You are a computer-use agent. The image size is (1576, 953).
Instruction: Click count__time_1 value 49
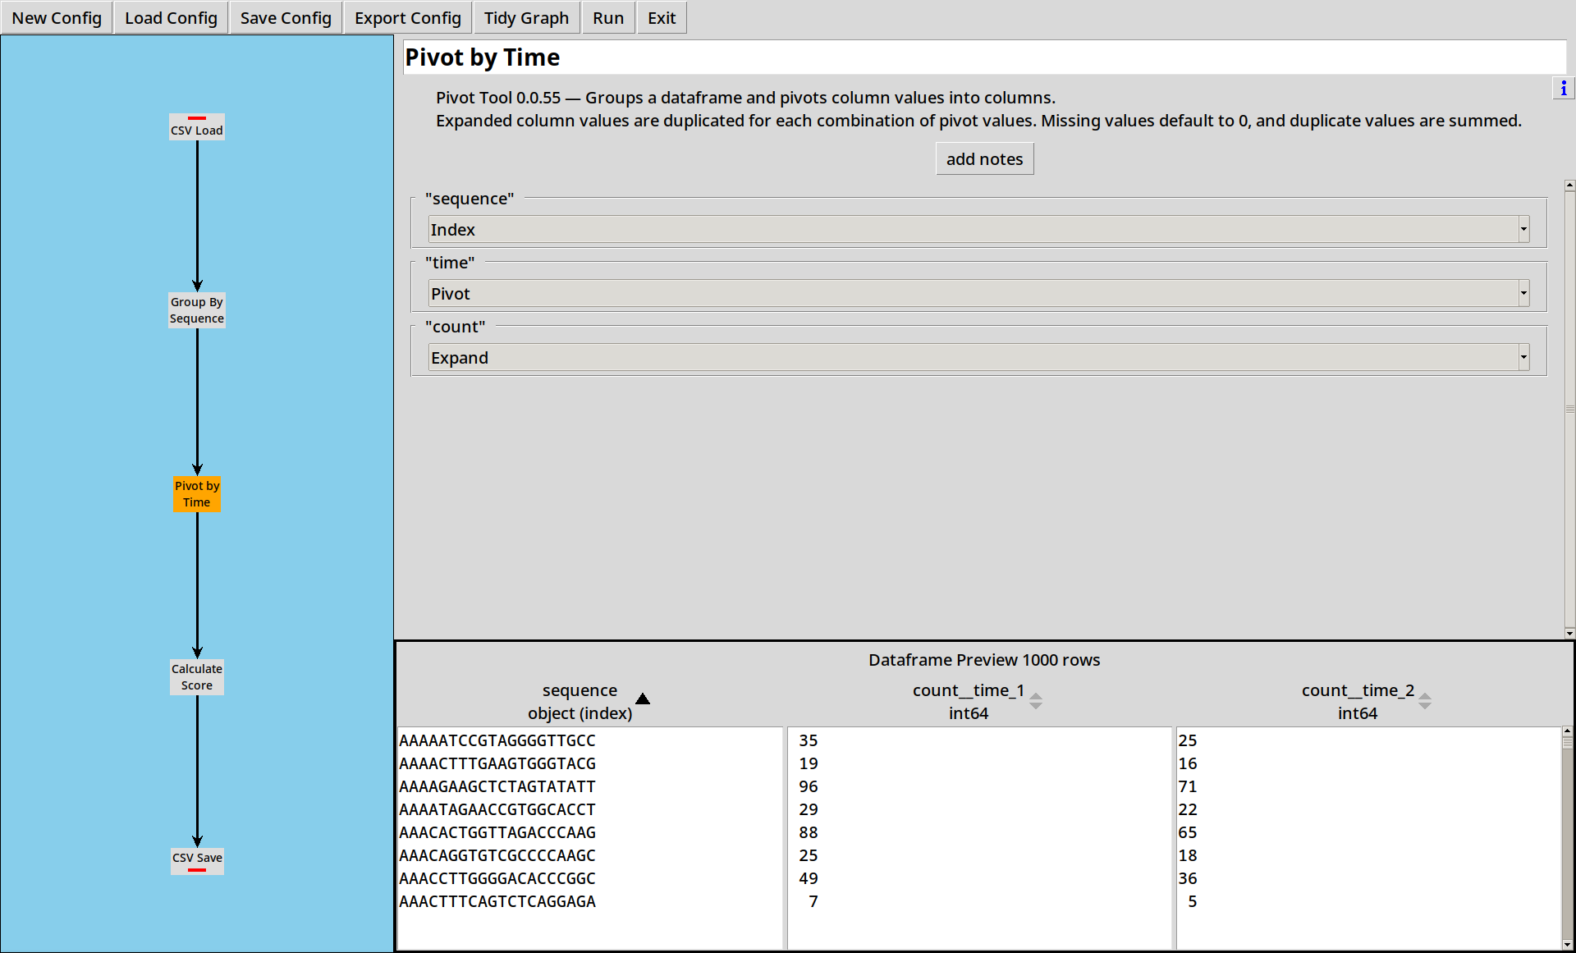(809, 878)
